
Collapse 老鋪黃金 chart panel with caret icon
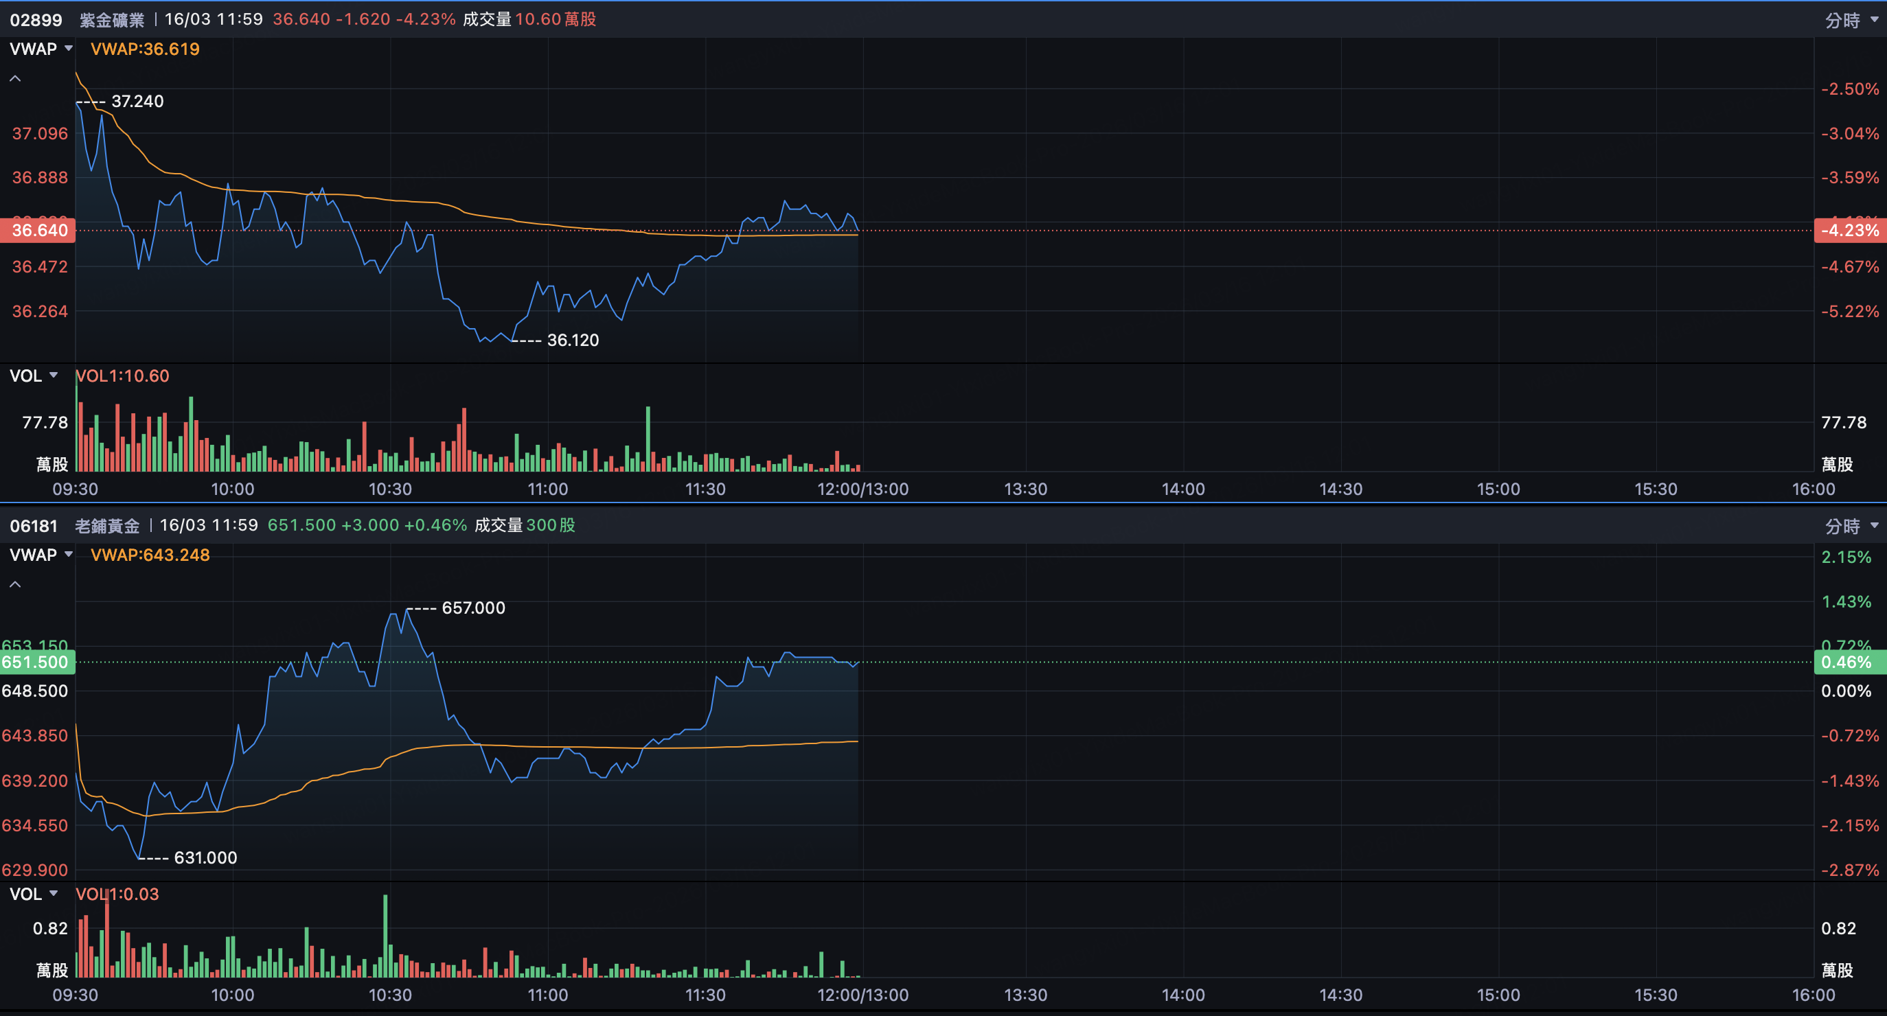coord(15,584)
